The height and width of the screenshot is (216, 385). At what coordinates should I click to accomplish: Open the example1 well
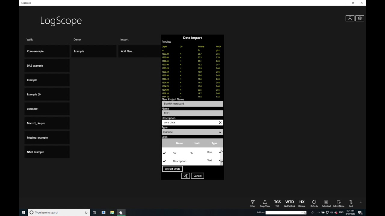pyautogui.click(x=47, y=109)
